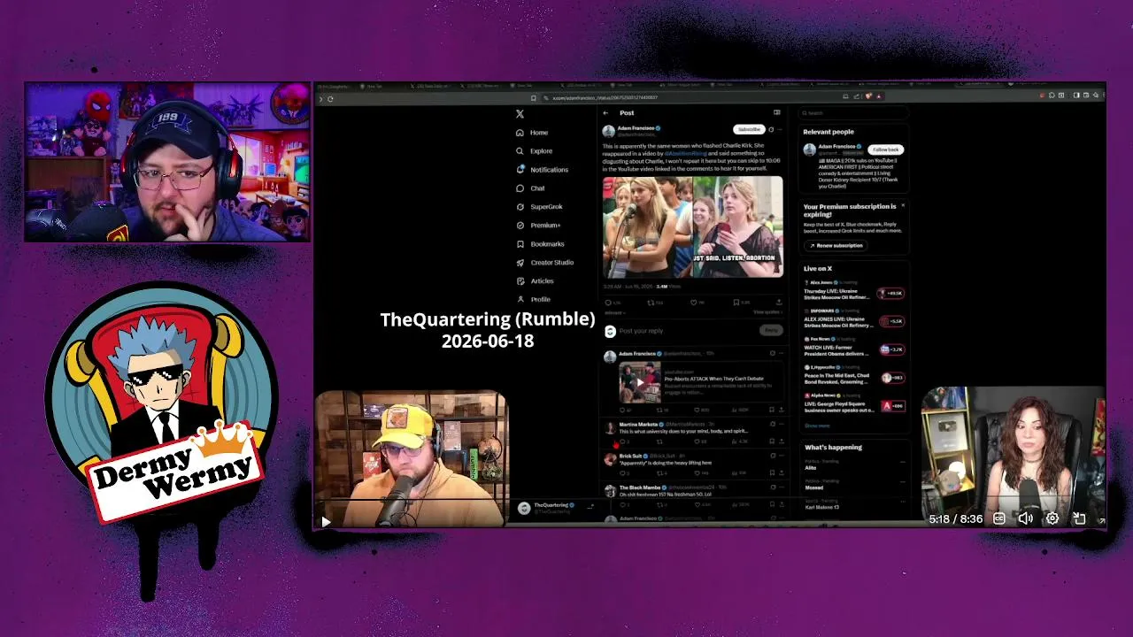Open reader view icon in Post header

(777, 112)
